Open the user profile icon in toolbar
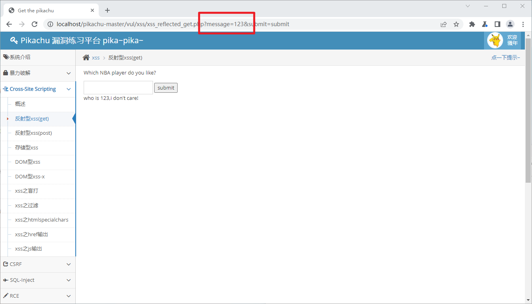 pos(510,24)
